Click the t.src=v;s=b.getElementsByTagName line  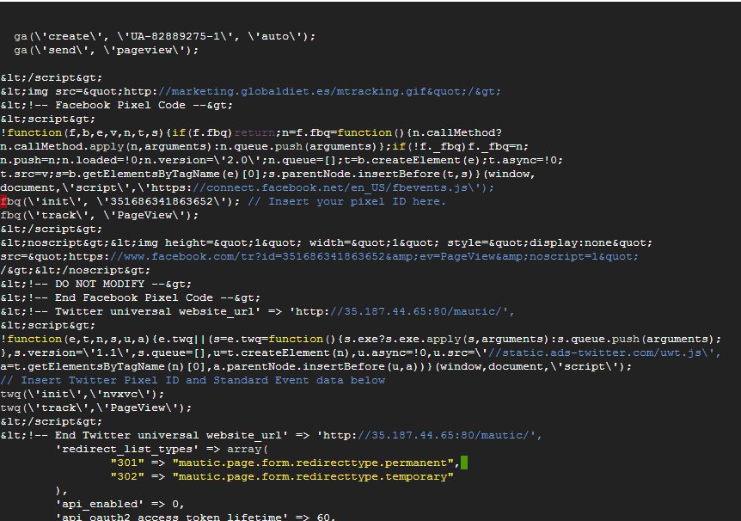267,174
